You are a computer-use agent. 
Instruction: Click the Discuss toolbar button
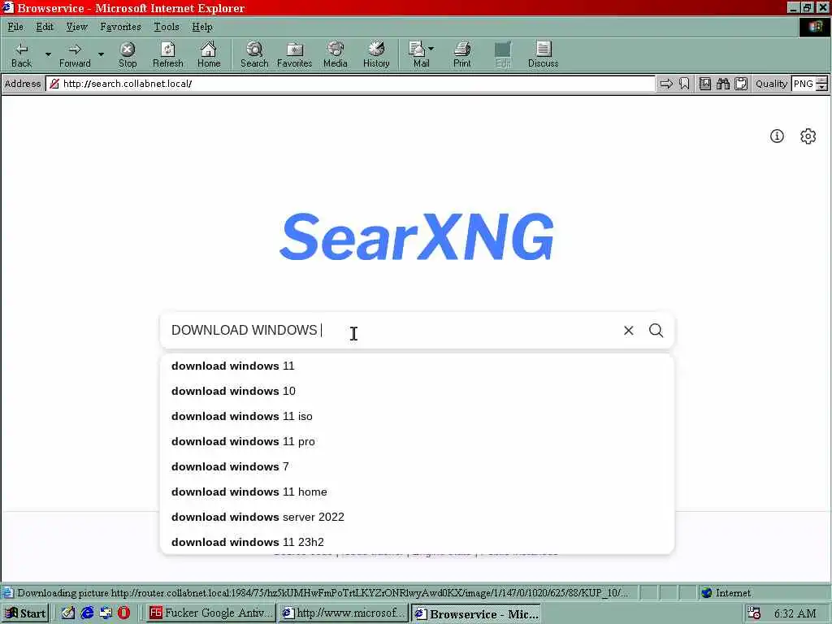point(543,55)
